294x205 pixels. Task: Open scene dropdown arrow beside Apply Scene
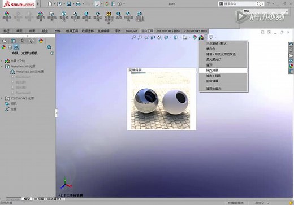tap(206, 37)
